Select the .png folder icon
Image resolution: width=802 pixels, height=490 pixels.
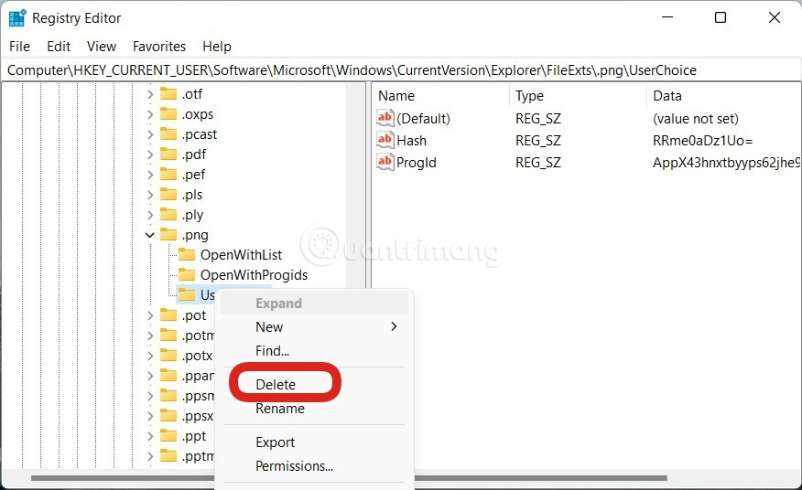(168, 235)
